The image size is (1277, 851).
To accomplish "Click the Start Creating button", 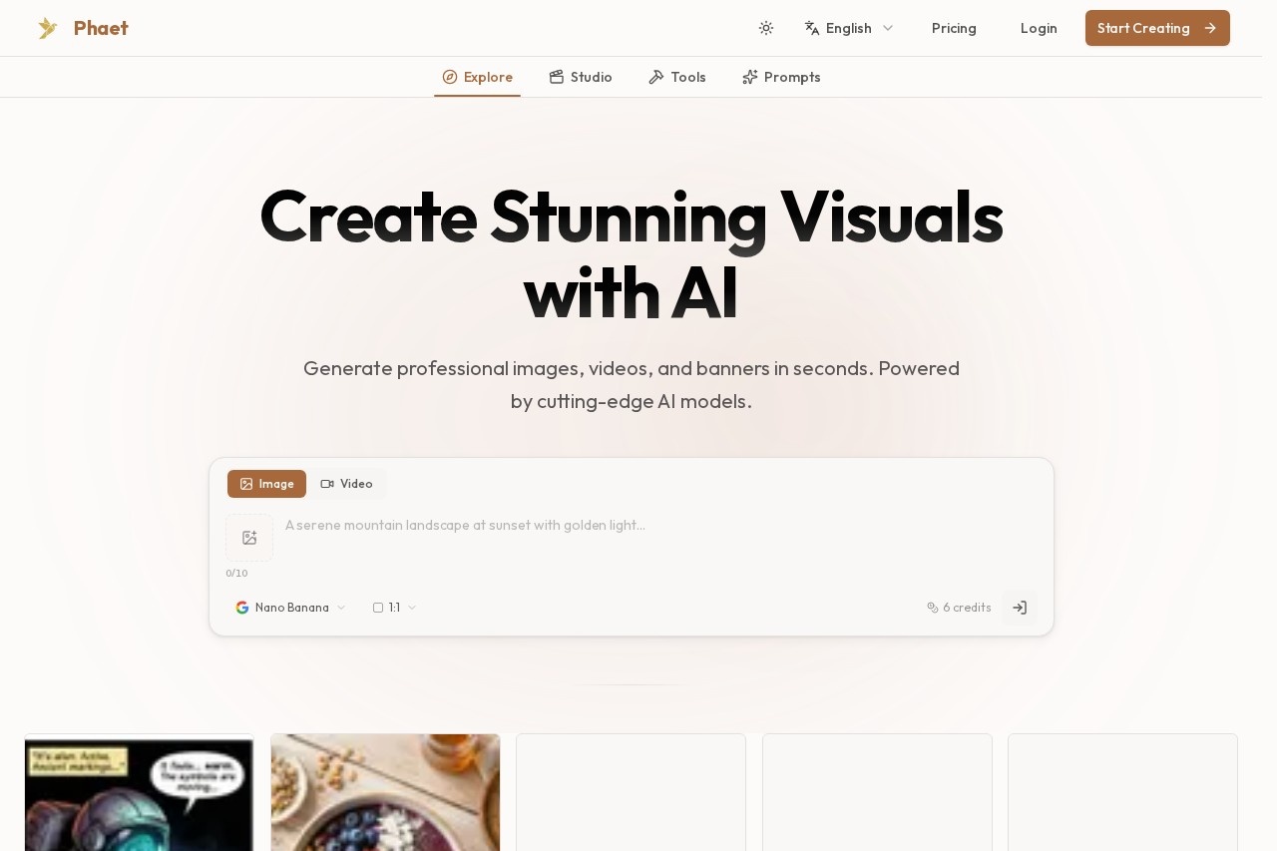I will (1157, 28).
